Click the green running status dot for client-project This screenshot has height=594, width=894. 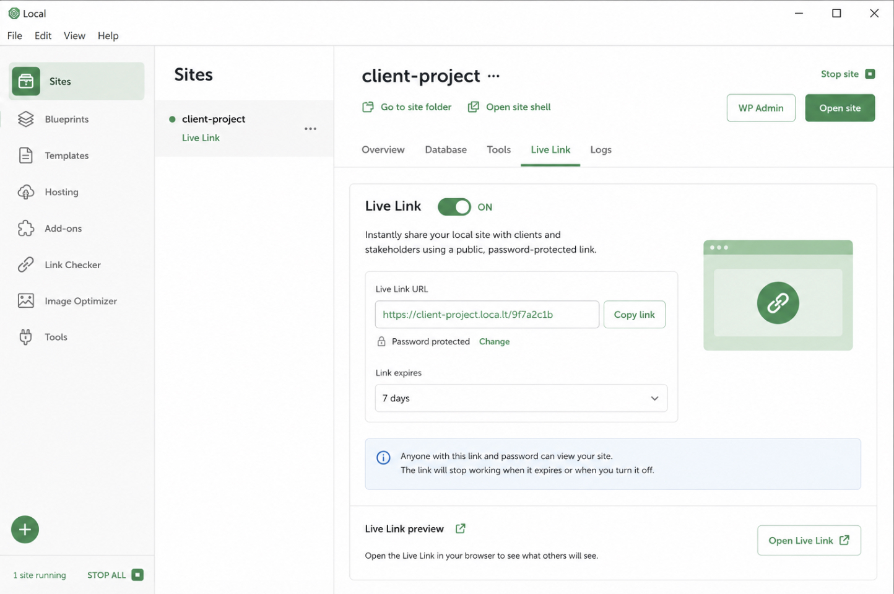tap(172, 119)
